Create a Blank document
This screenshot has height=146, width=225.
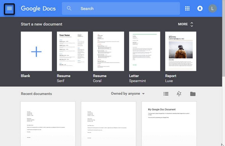(x=36, y=51)
